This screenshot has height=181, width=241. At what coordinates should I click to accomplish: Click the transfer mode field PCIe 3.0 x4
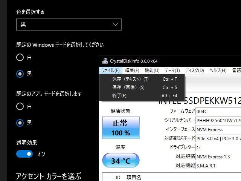(218, 139)
